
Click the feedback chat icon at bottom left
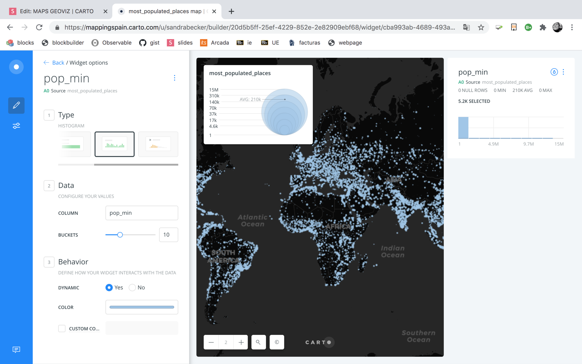pyautogui.click(x=16, y=350)
